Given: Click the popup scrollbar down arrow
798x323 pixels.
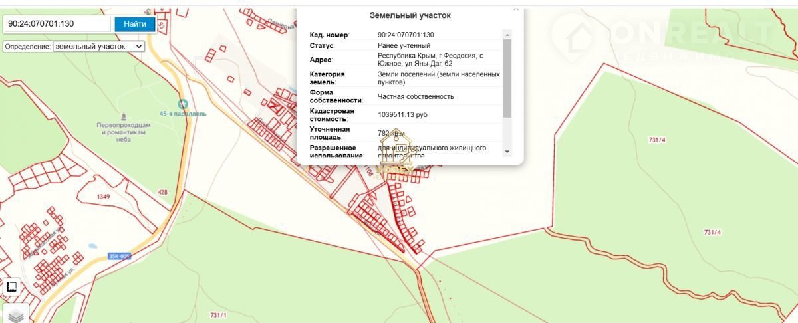Looking at the screenshot, I should 507,152.
